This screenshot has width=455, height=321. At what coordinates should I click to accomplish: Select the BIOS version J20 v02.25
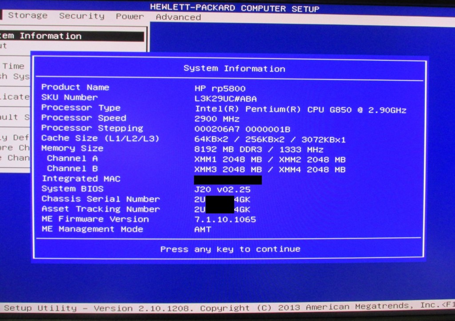click(222, 189)
